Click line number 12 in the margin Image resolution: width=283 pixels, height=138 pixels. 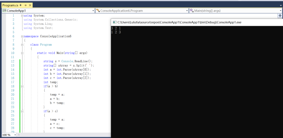point(12,61)
